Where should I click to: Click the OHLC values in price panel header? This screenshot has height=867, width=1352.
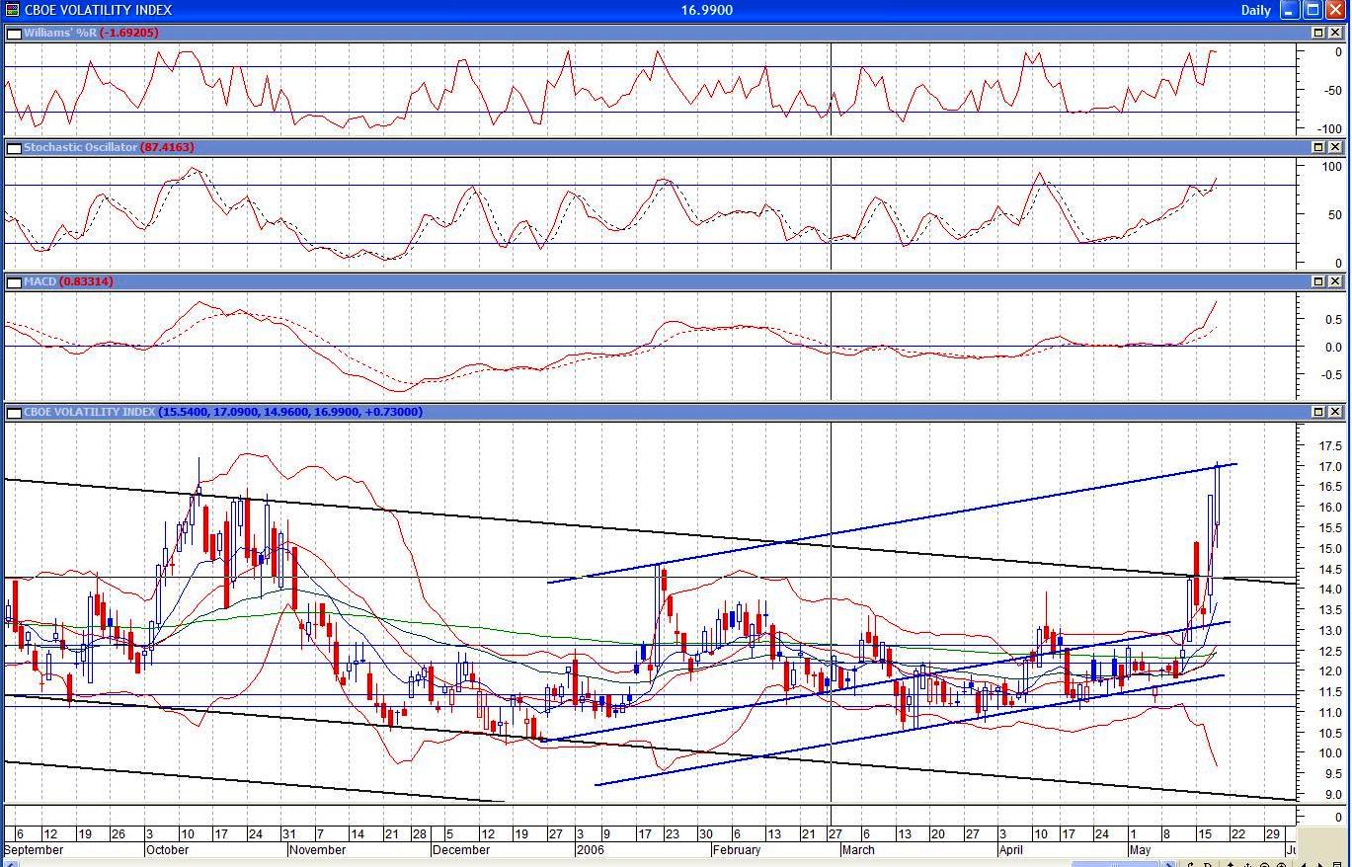pyautogui.click(x=290, y=413)
